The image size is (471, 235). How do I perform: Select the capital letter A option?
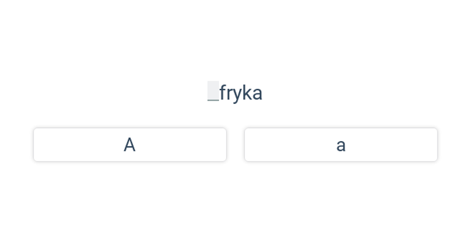tap(130, 145)
